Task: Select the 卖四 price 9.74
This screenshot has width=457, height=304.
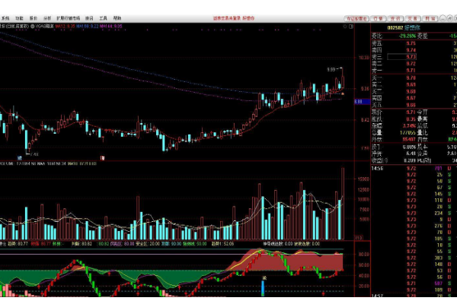Action: click(x=411, y=50)
